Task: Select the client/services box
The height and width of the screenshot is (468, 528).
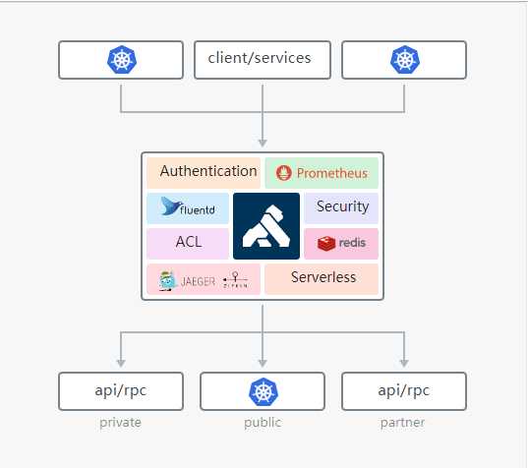Action: click(x=263, y=60)
